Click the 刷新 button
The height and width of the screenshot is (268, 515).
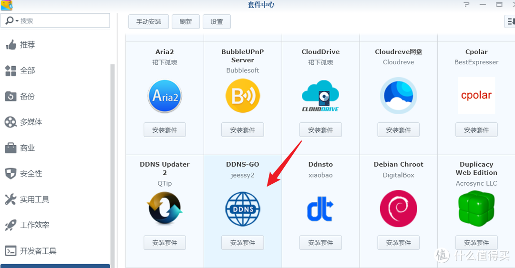click(x=185, y=21)
